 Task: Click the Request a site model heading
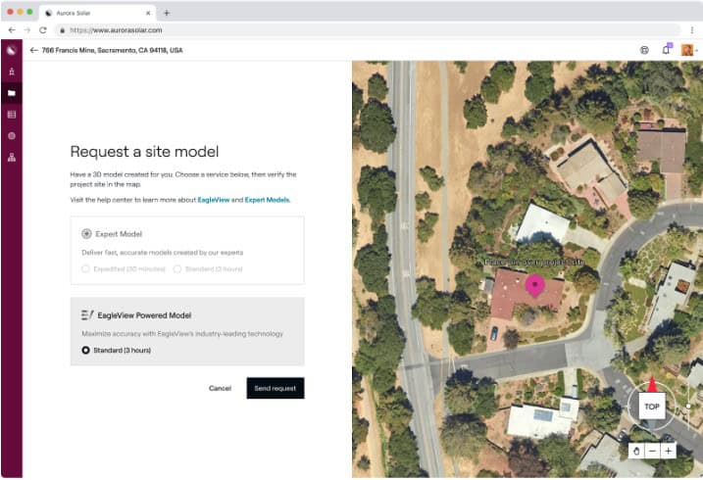pyautogui.click(x=144, y=151)
